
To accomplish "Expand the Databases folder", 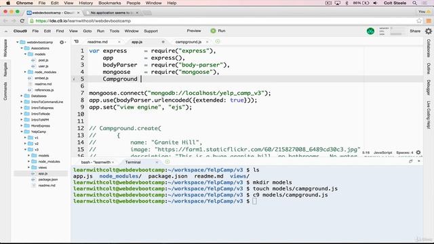I will pos(22,96).
